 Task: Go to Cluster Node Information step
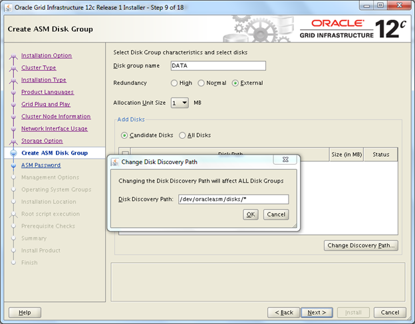pos(56,116)
